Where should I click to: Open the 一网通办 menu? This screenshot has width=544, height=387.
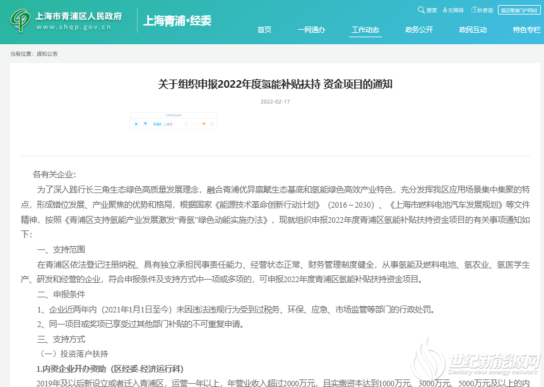(311, 30)
